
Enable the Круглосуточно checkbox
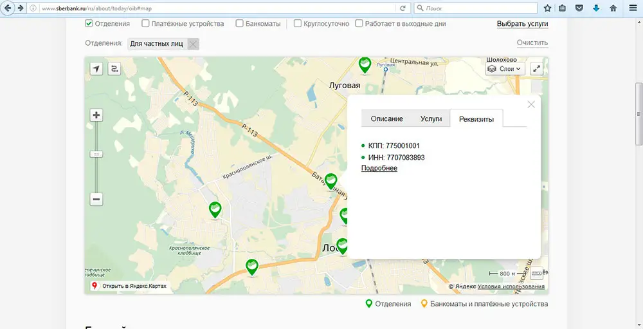[298, 23]
